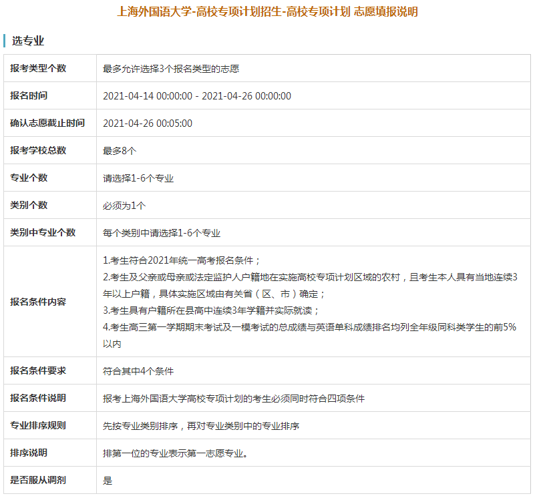Click the value 最多8个

click(120, 151)
